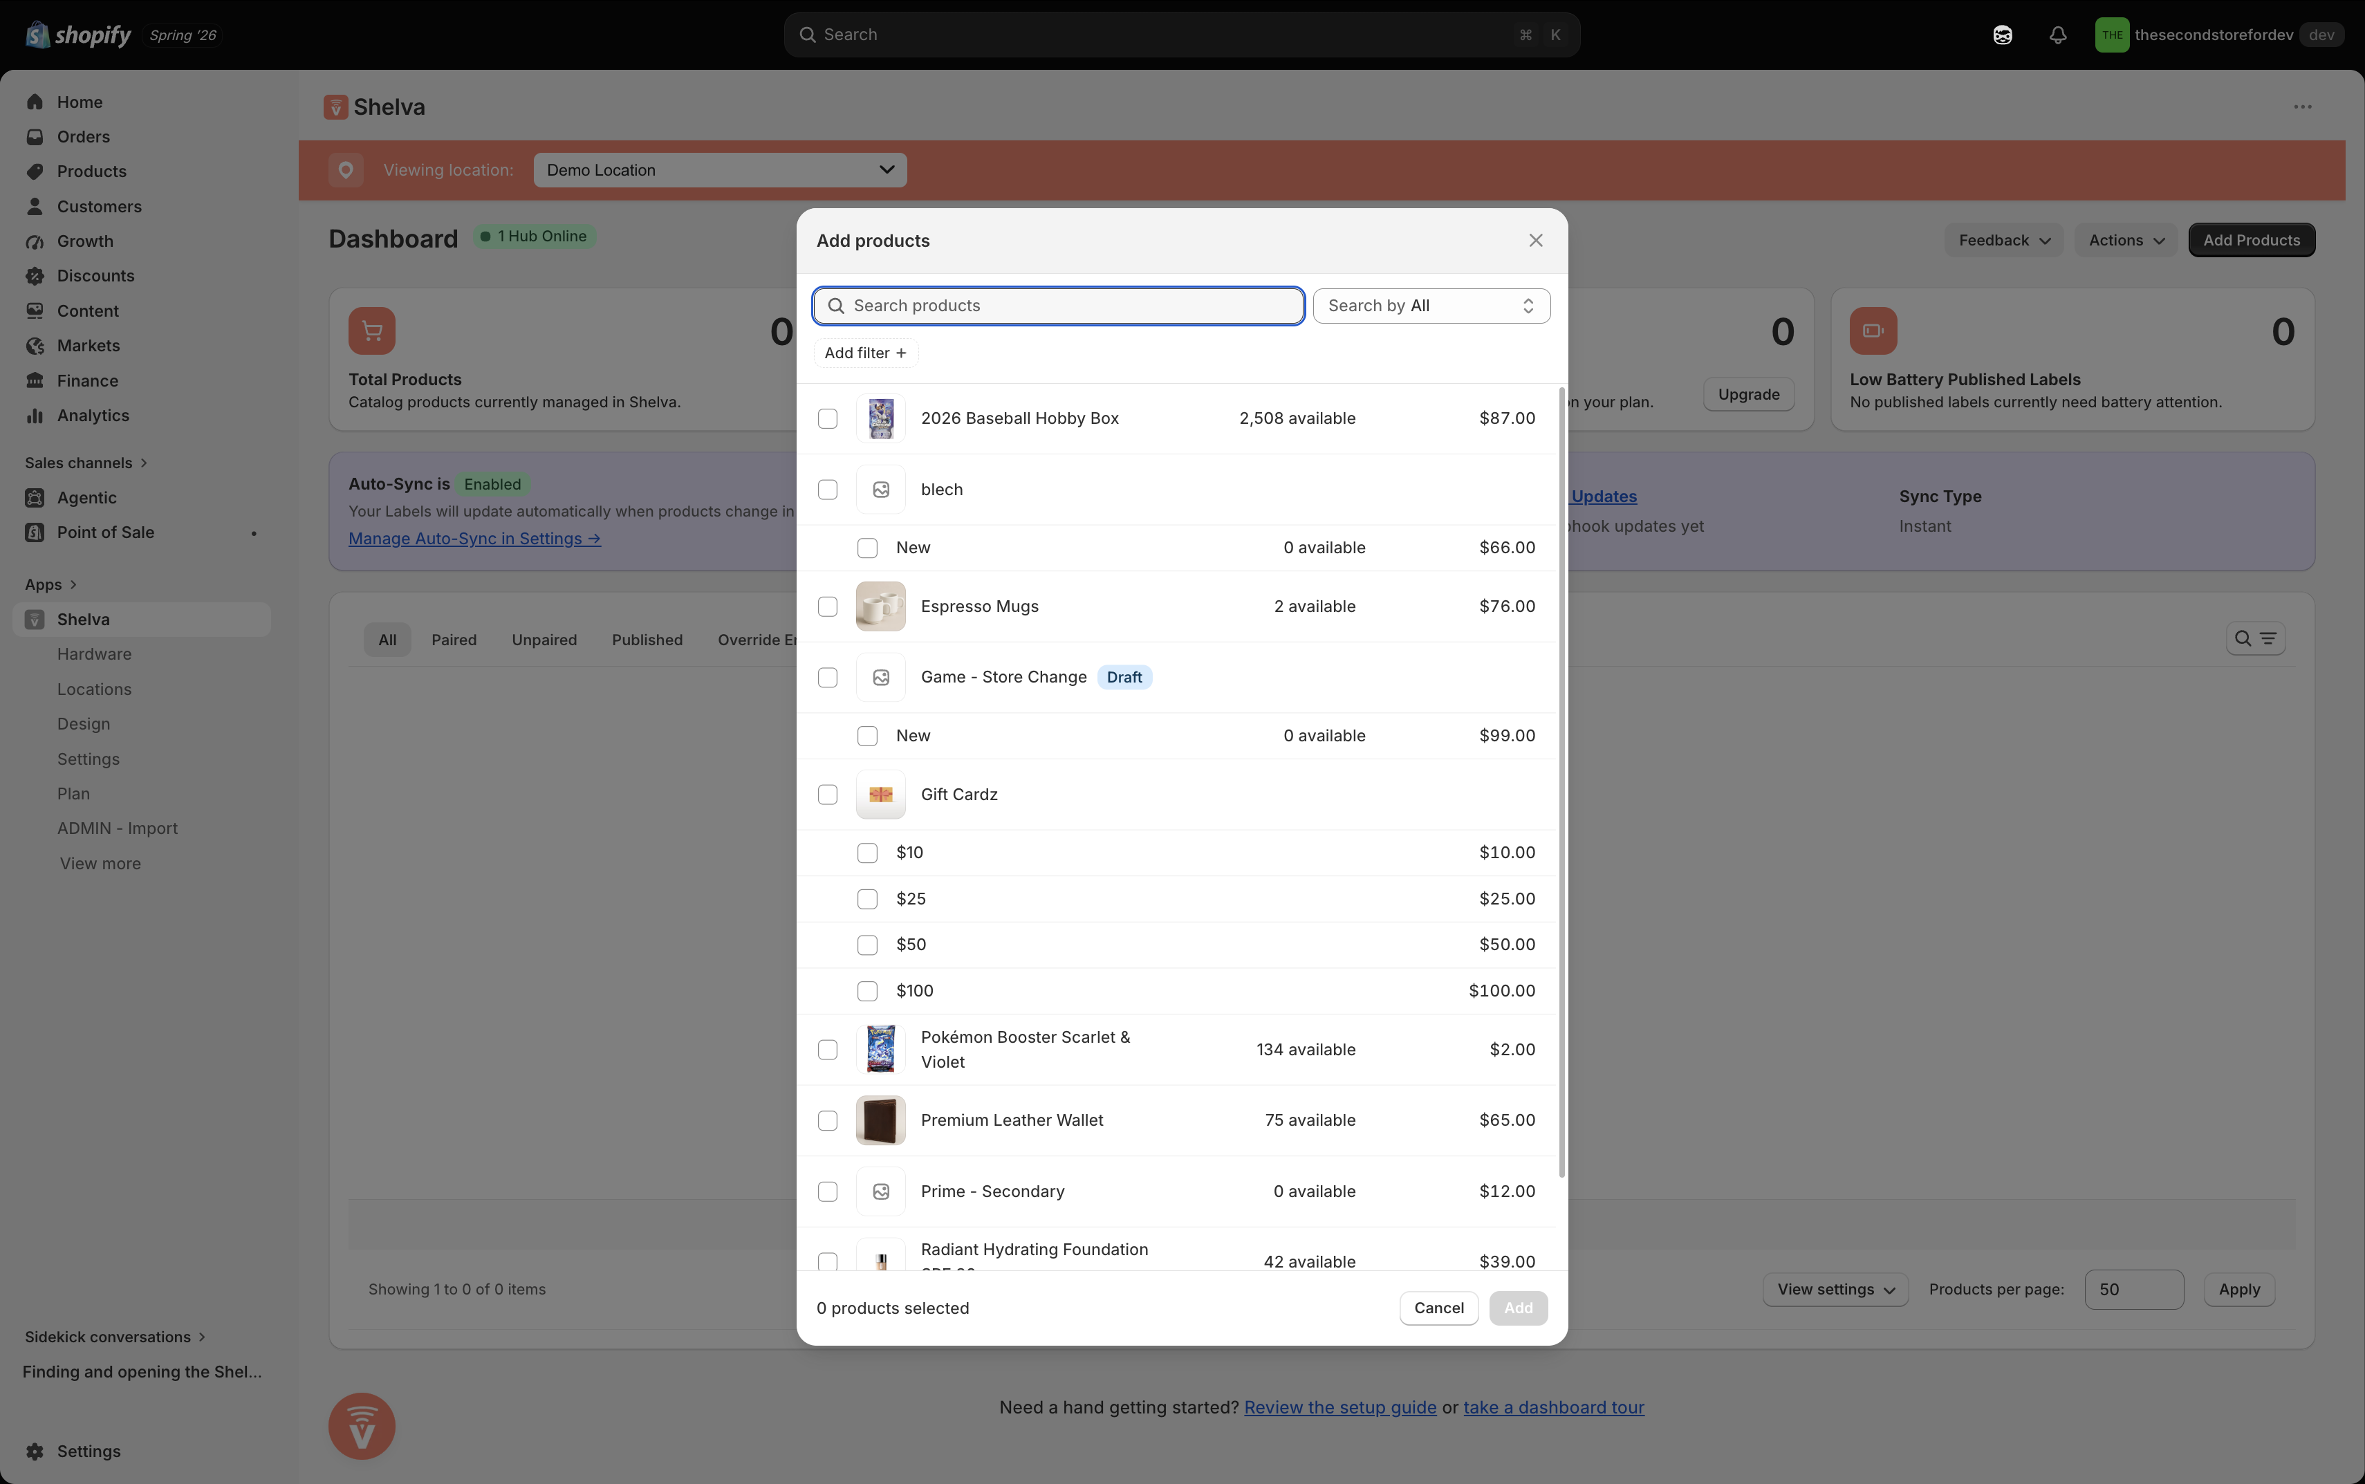Open the notifications bell icon
Viewport: 2365px width, 1484px height.
pos(2058,35)
